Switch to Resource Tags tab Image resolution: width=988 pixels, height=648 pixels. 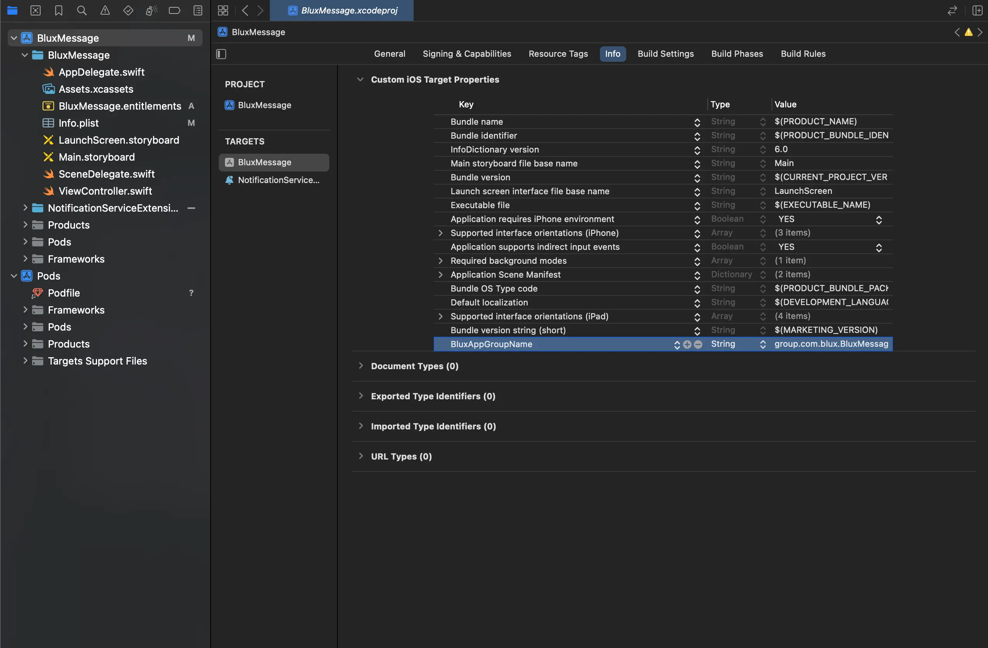coord(558,54)
